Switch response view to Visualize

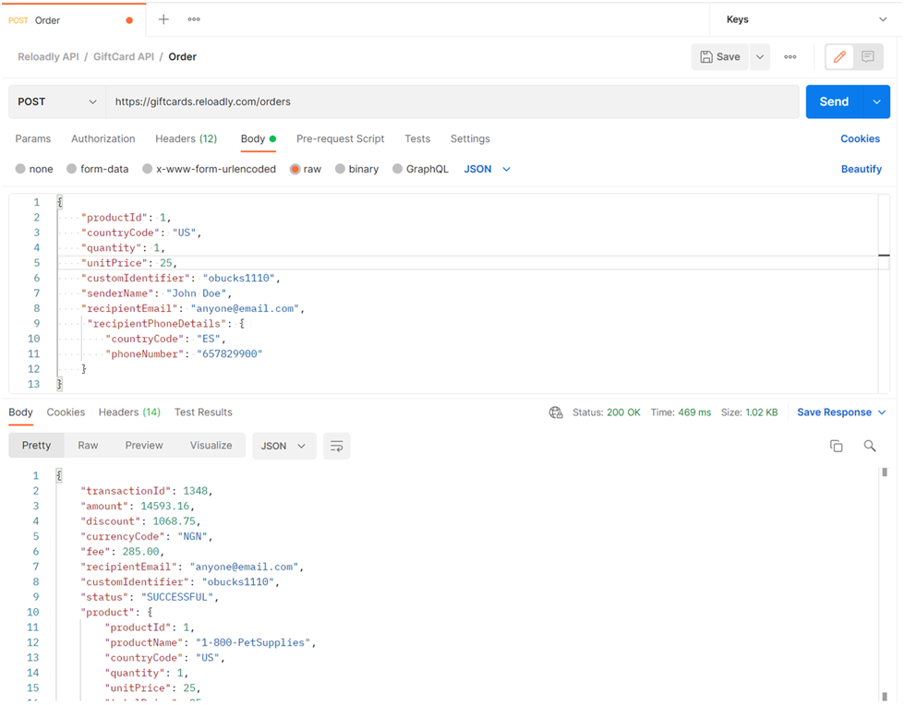pyautogui.click(x=211, y=446)
